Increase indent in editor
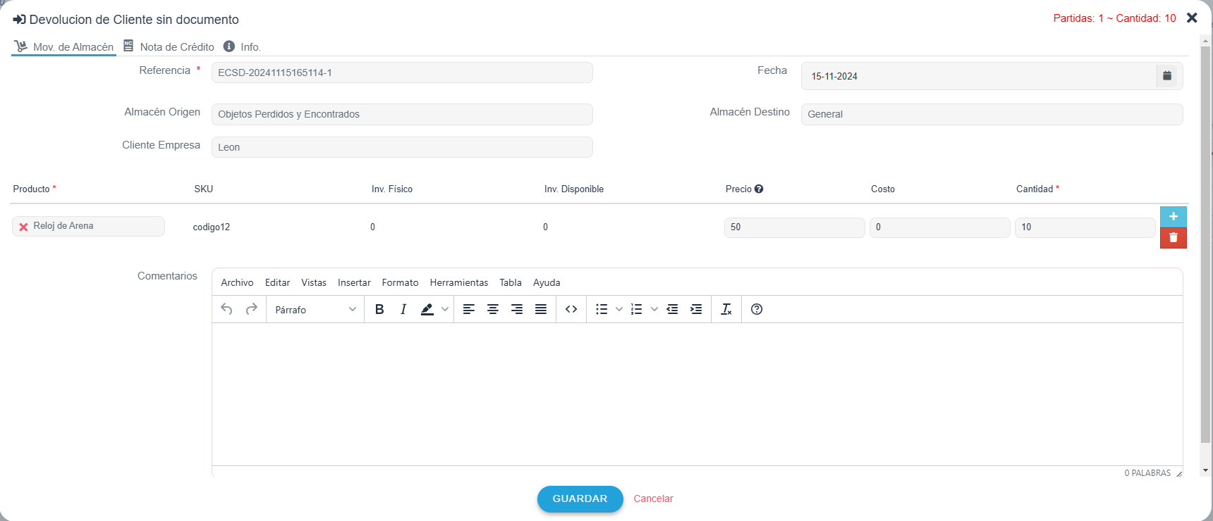1213x521 pixels. (x=696, y=309)
